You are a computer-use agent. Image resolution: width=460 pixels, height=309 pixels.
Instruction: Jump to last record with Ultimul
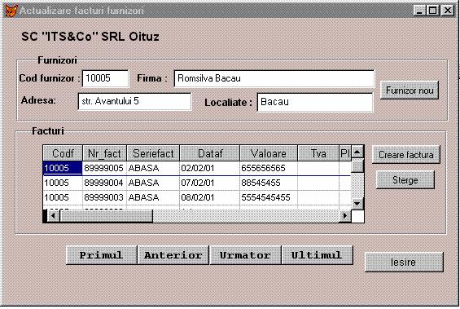tap(317, 255)
